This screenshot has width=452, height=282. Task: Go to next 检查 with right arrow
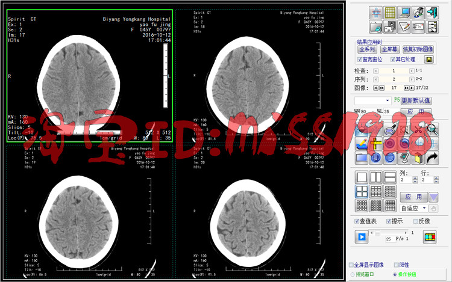tap(412, 71)
